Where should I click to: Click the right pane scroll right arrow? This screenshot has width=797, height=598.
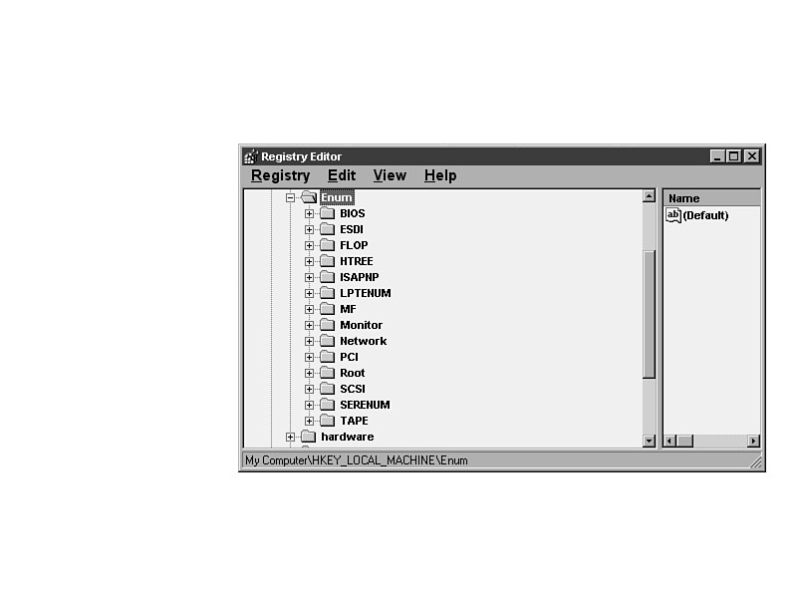pyautogui.click(x=753, y=441)
